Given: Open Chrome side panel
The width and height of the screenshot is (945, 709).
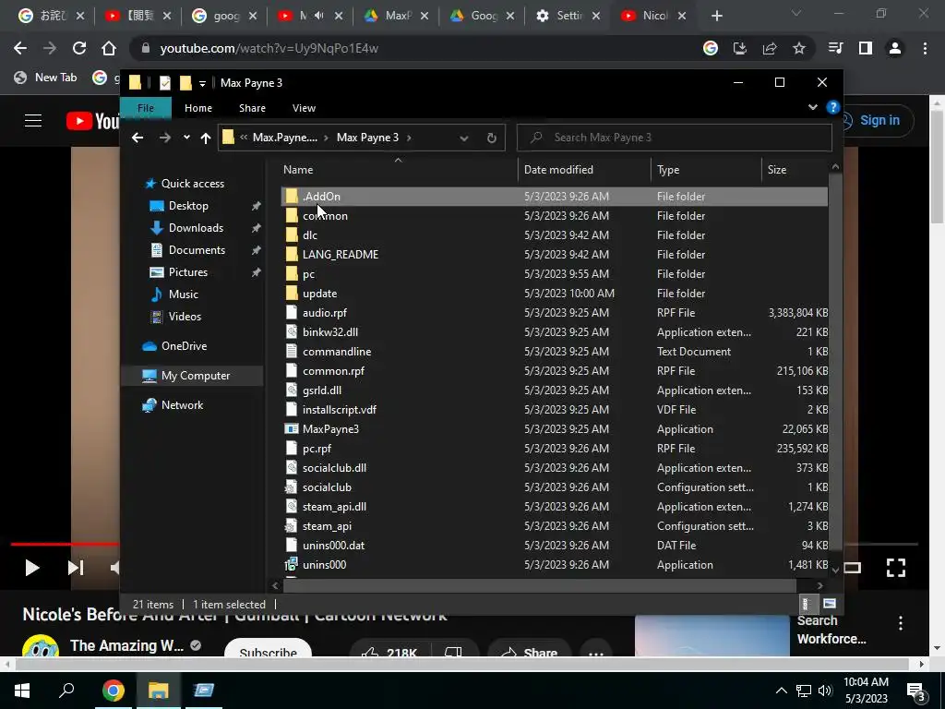Looking at the screenshot, I should (866, 48).
